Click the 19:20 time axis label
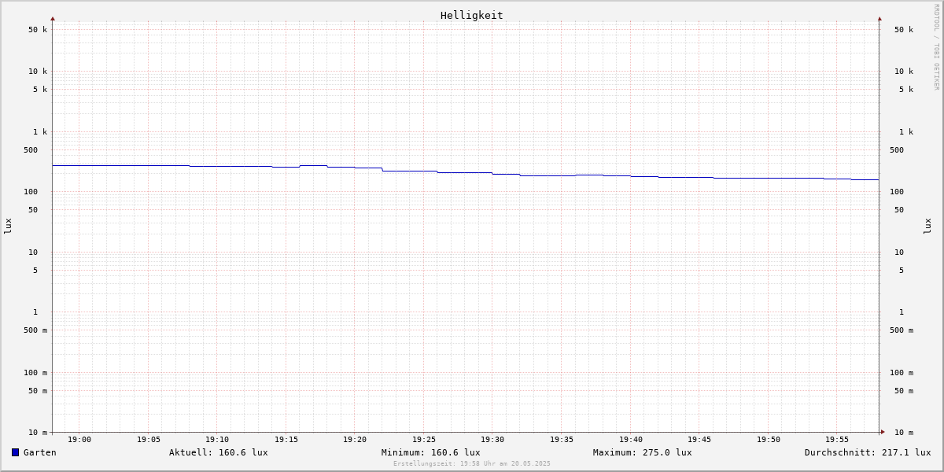 [355, 440]
